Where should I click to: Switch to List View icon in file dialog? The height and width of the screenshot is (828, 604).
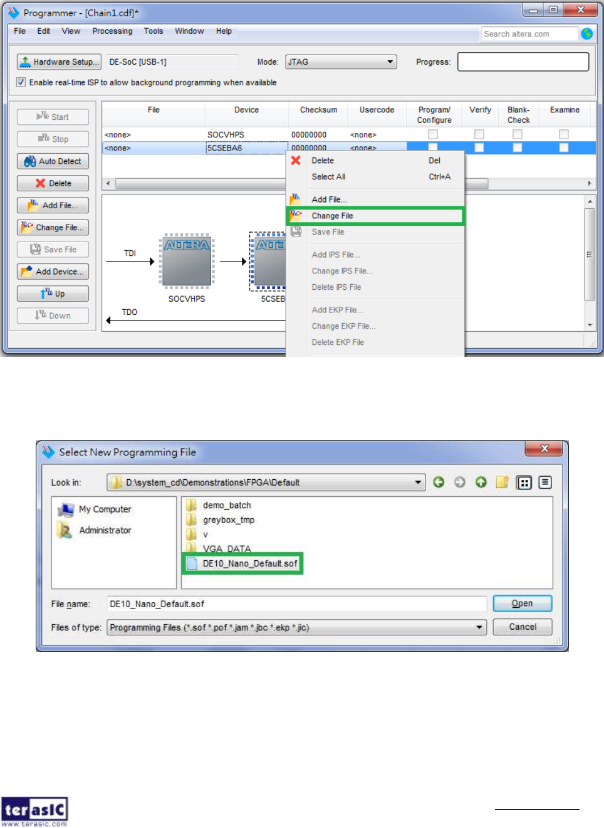pos(524,482)
